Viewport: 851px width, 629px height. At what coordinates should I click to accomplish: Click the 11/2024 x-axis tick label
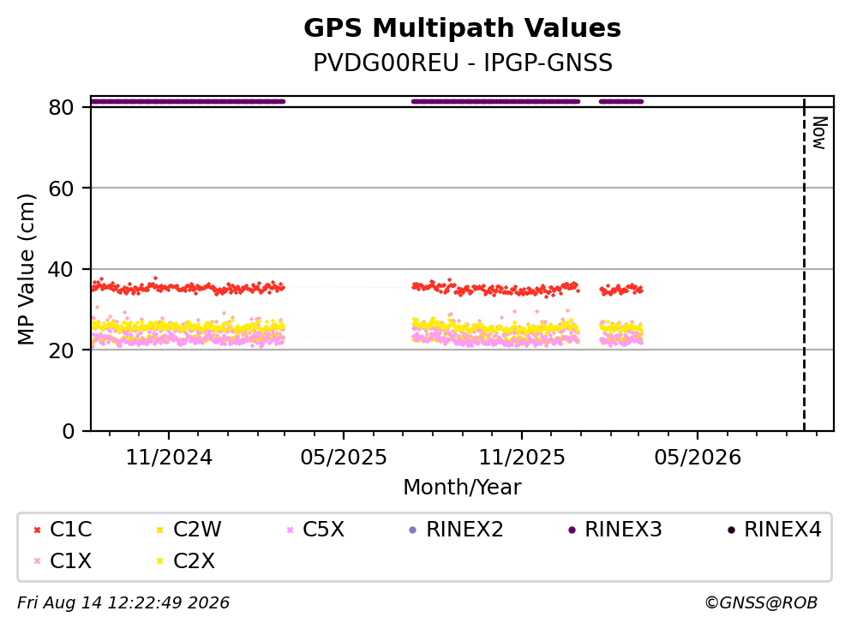click(x=169, y=458)
